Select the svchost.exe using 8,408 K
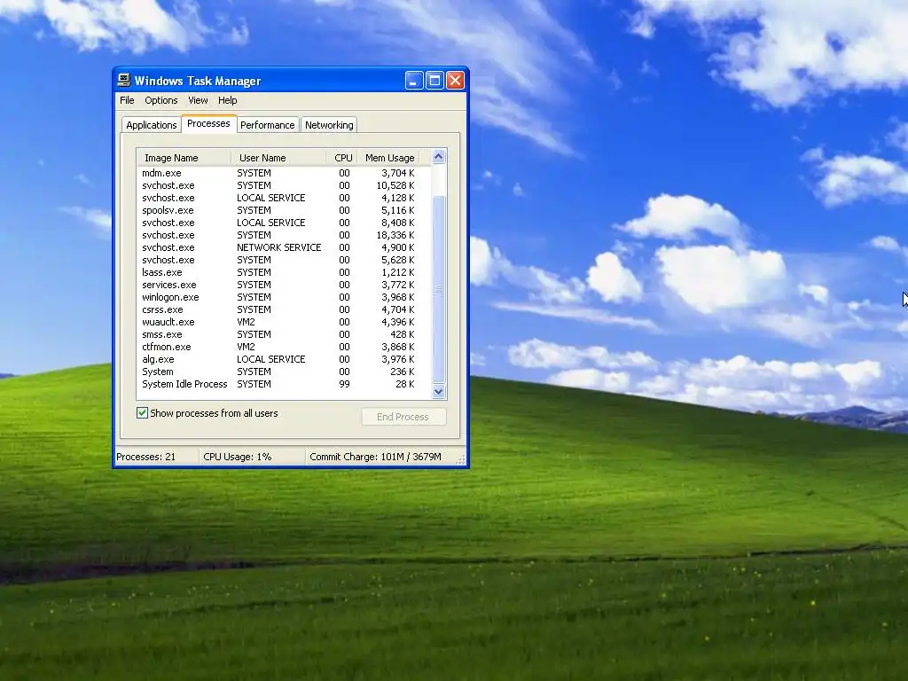908x681 pixels. click(284, 223)
